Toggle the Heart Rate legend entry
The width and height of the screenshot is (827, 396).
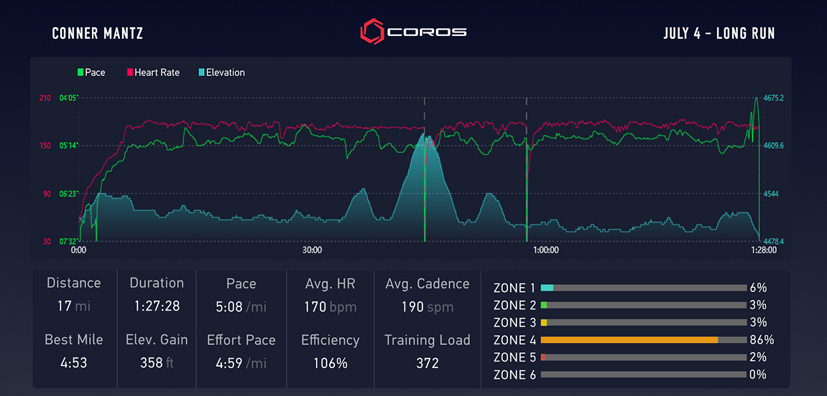click(x=154, y=72)
